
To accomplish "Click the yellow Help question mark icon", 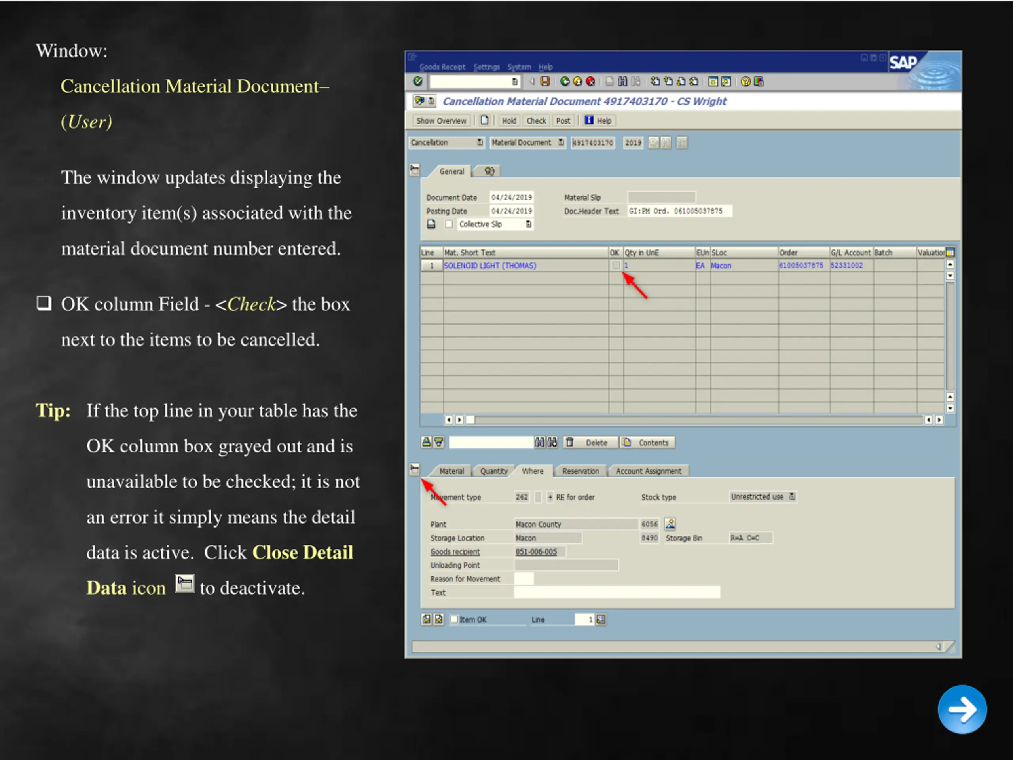I will [746, 82].
